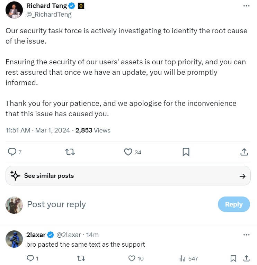Viewport: 257px width, 265px height.
Task: Reply to Richard Teng's post via comment icon
Action: (12, 152)
